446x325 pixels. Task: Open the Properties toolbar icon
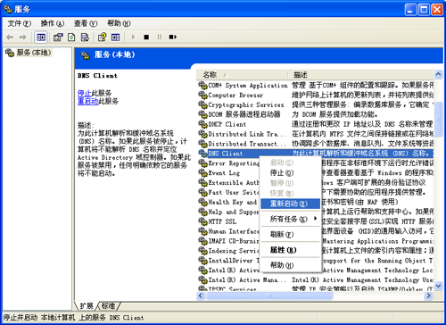pyautogui.click(x=58, y=37)
